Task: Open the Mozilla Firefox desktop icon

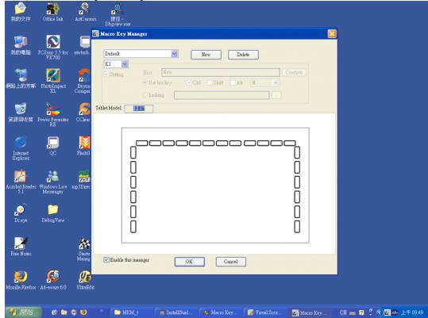Action: click(21, 280)
